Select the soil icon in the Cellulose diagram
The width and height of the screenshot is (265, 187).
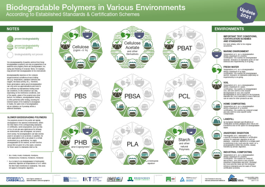(x=65, y=45)
